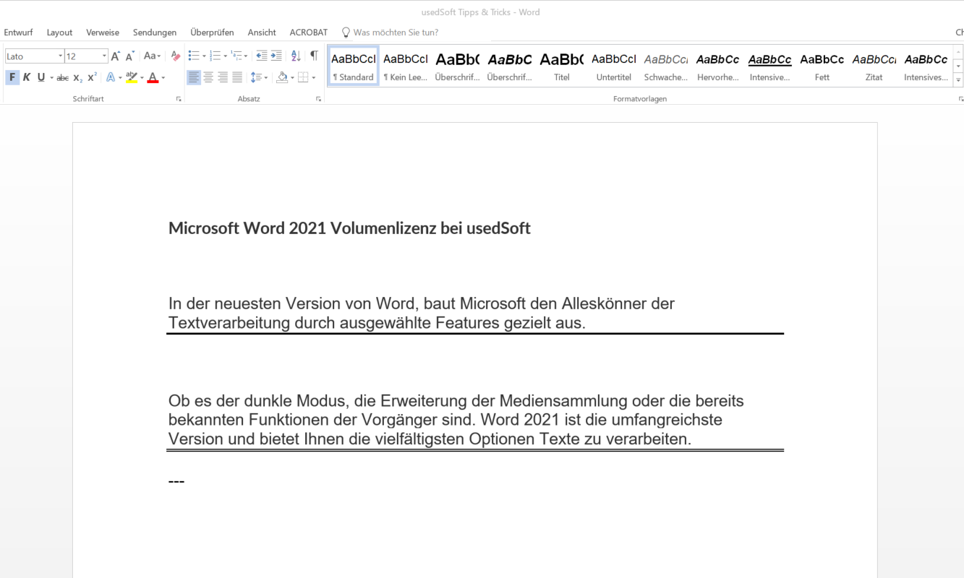Center align the text
Image resolution: width=964 pixels, height=578 pixels.
[x=208, y=77]
